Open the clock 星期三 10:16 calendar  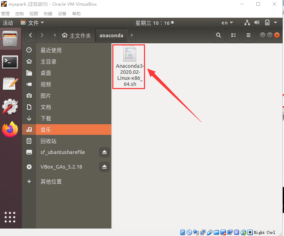point(155,23)
